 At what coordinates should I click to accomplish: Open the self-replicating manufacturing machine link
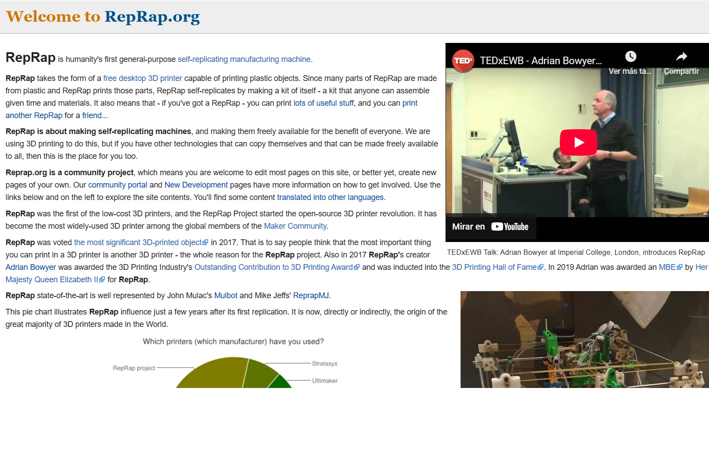[x=244, y=59]
